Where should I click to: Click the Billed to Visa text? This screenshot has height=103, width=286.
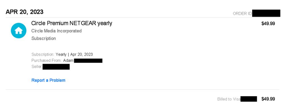(x=229, y=99)
